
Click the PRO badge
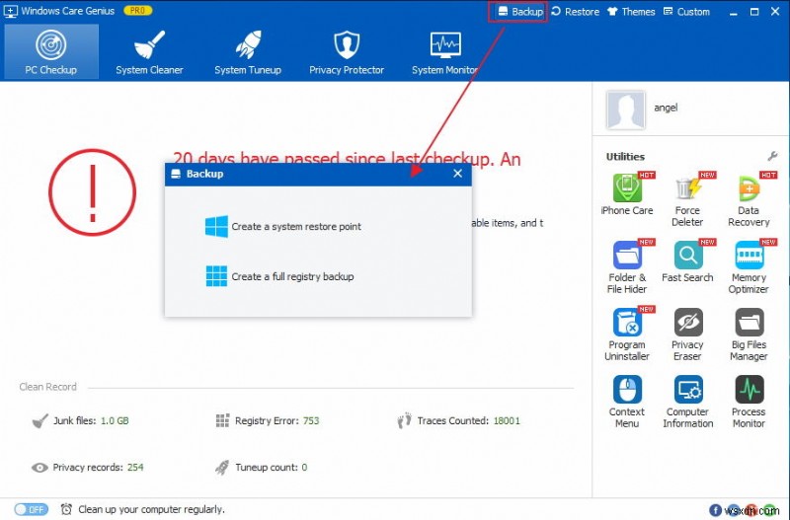pos(137,11)
